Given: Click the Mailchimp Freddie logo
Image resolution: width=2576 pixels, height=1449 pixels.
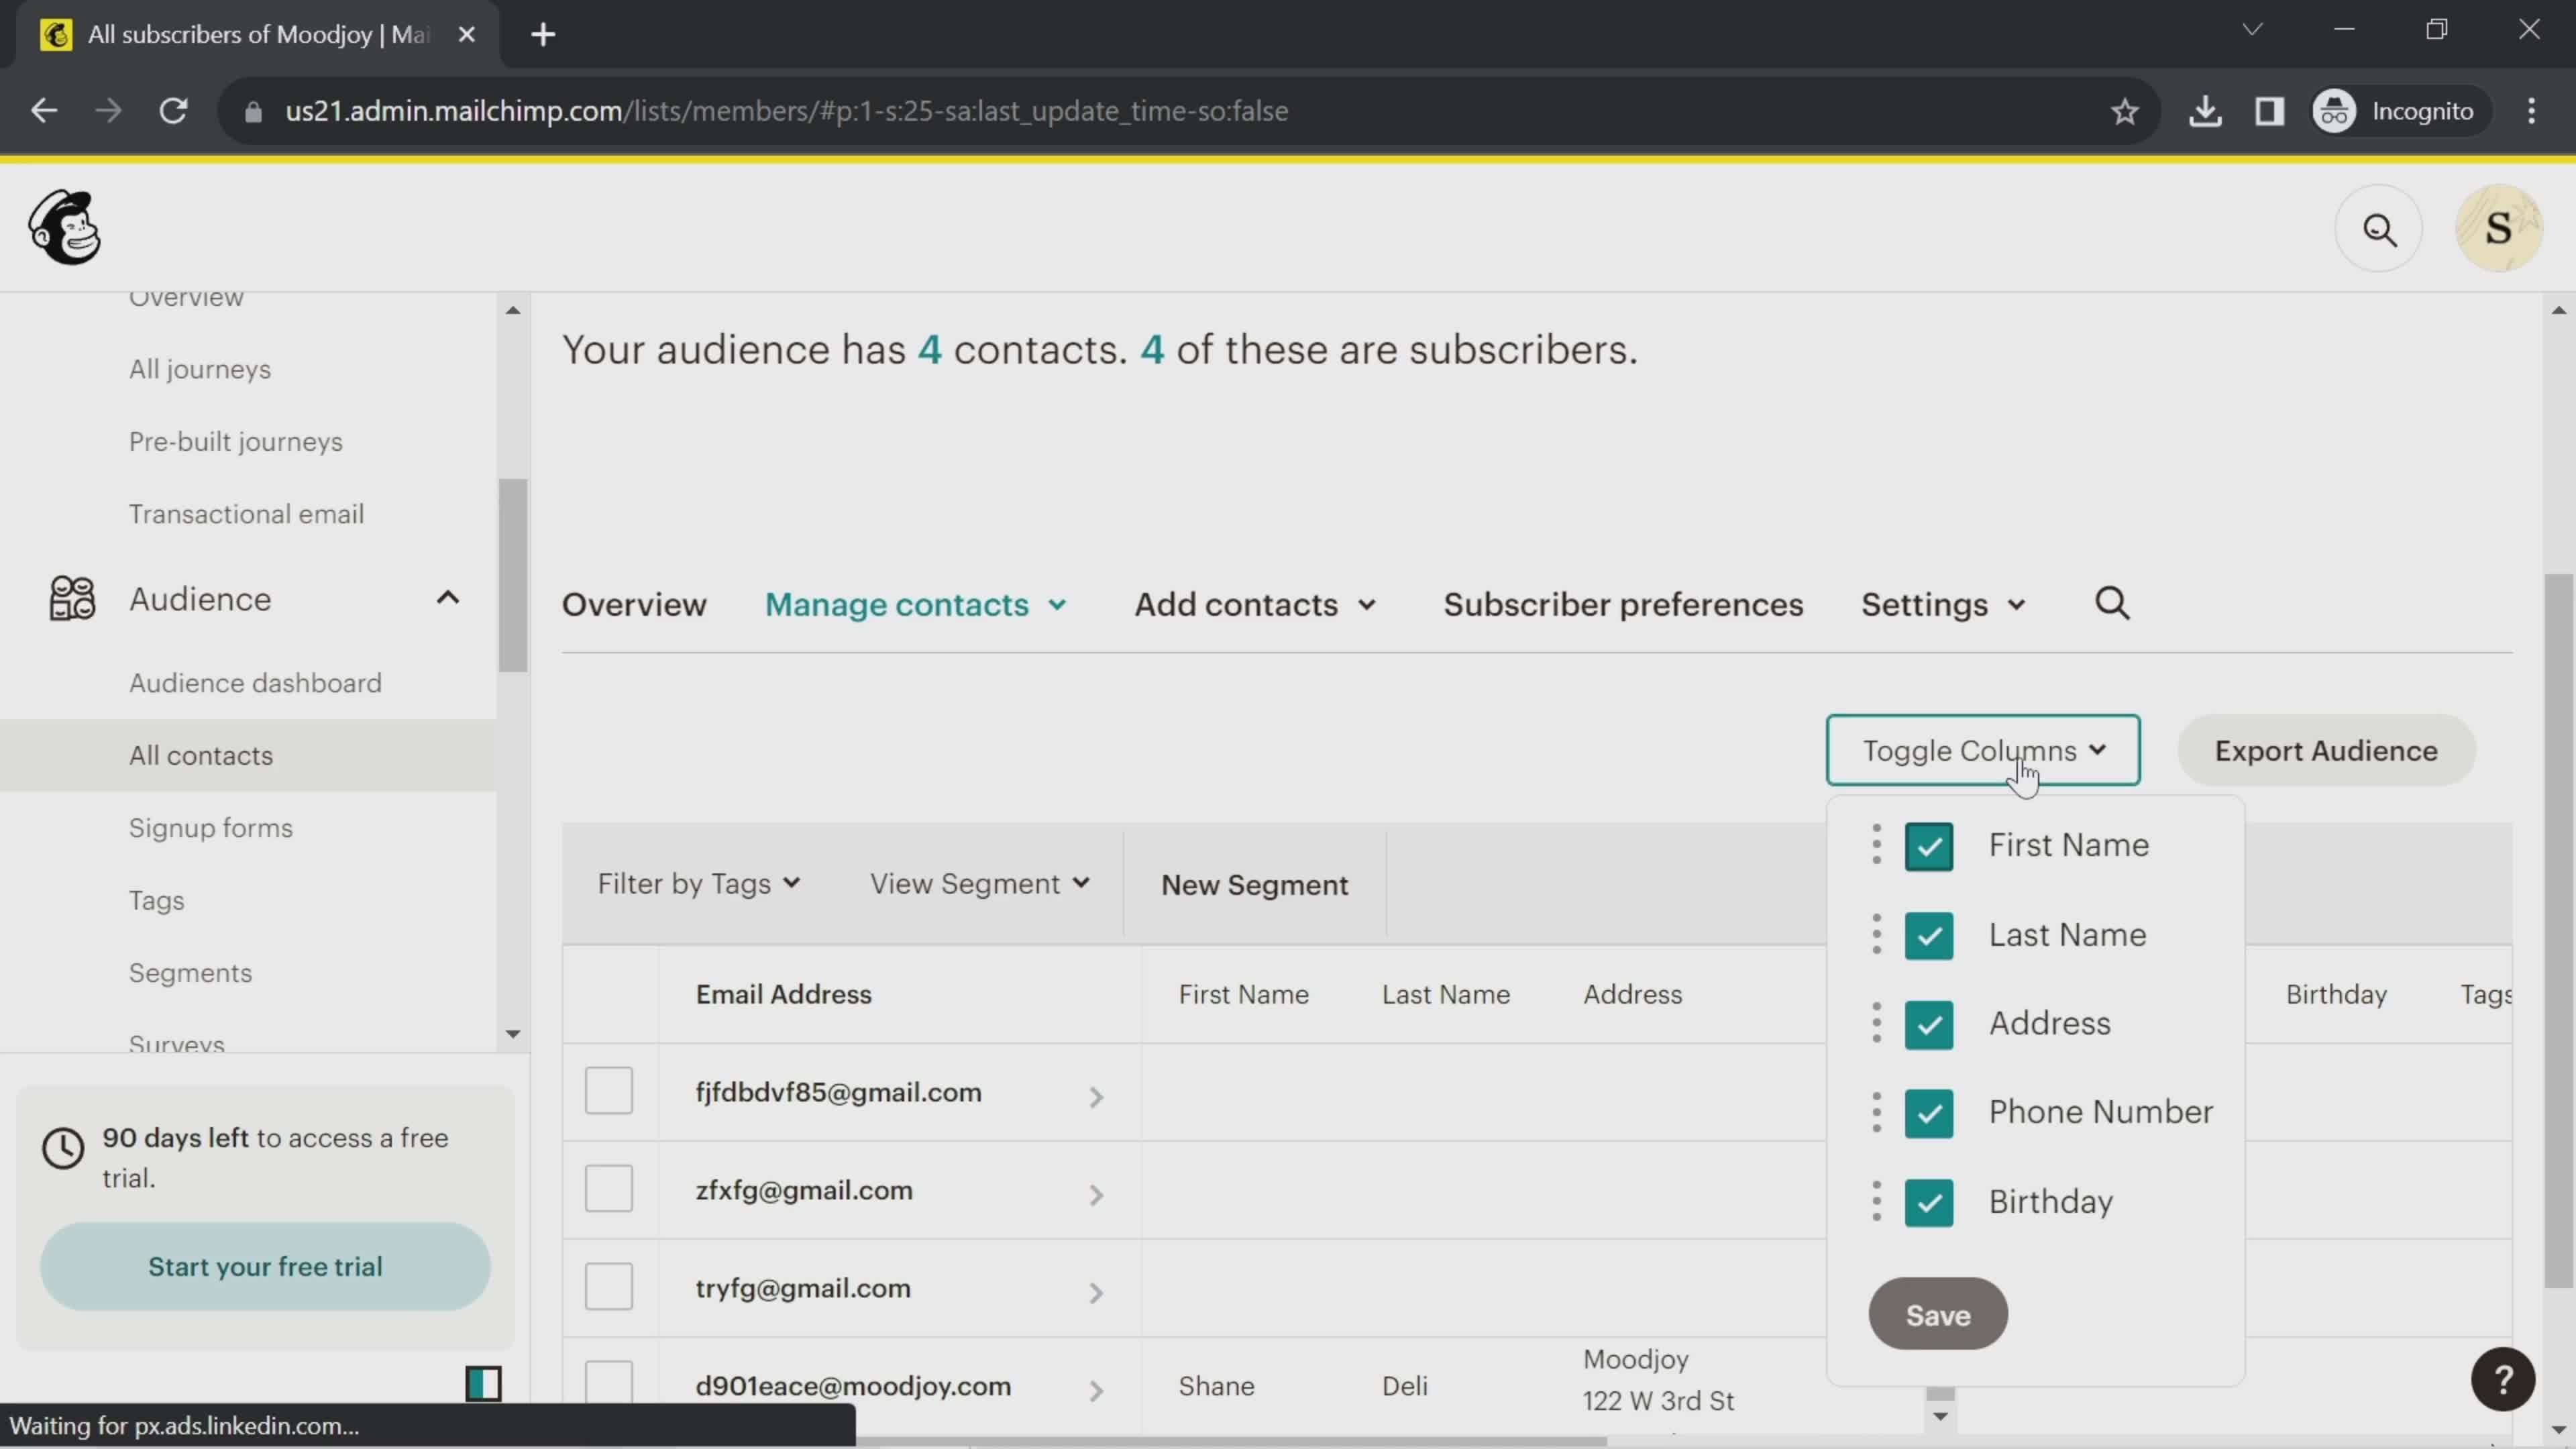Looking at the screenshot, I should (65, 227).
